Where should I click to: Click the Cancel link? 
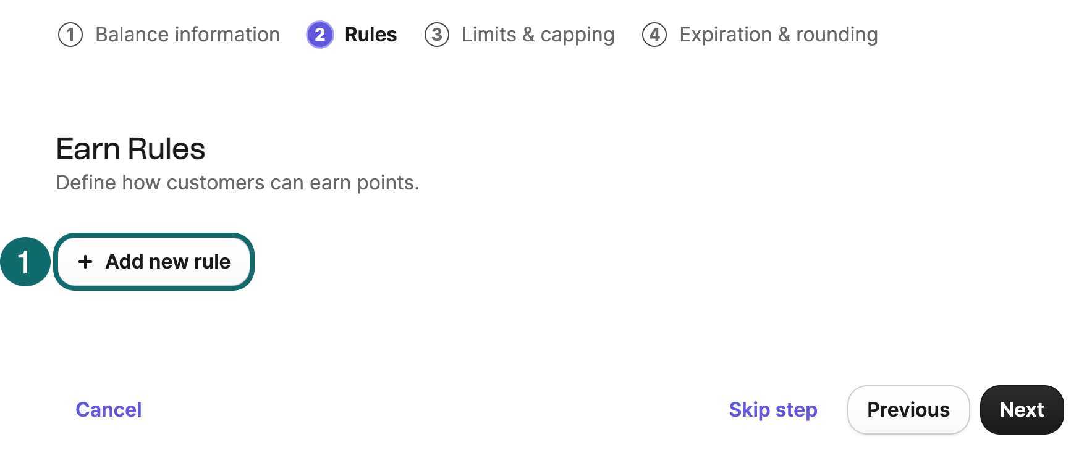(x=108, y=409)
